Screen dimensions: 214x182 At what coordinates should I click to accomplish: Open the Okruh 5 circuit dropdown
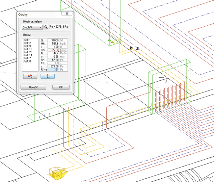pos(32,27)
